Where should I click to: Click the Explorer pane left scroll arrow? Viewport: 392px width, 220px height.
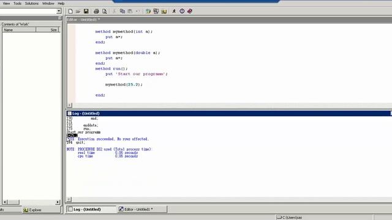[x=5, y=202]
